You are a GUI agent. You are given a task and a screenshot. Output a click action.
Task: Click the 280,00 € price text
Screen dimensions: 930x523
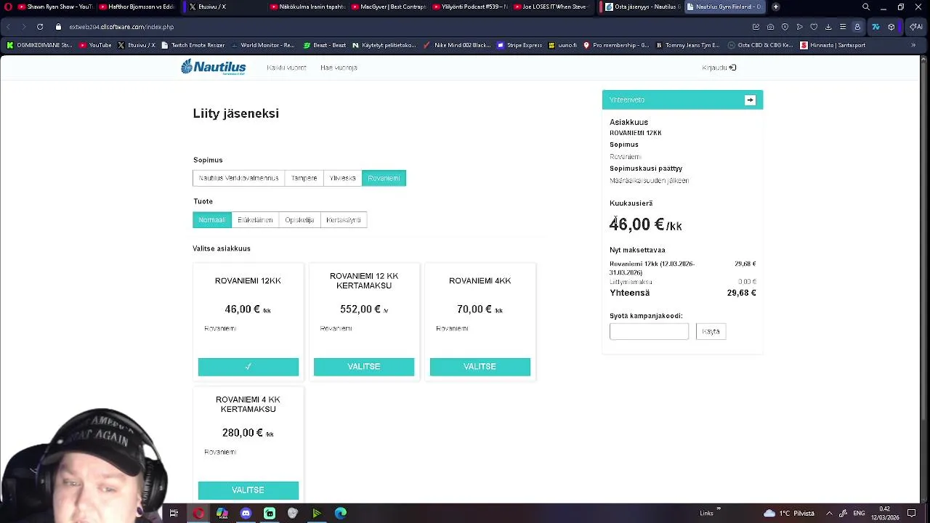248,433
